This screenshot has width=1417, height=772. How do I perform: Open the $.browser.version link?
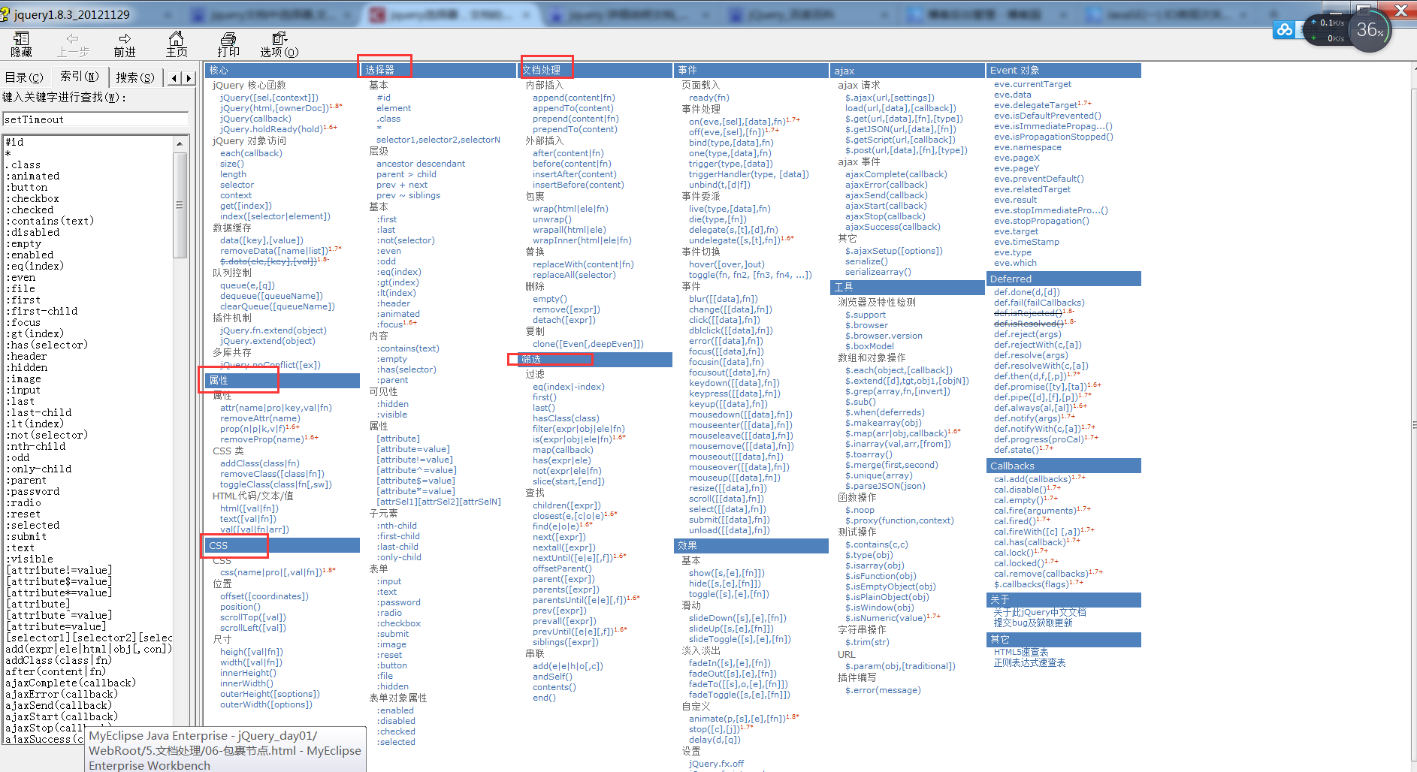tap(884, 336)
